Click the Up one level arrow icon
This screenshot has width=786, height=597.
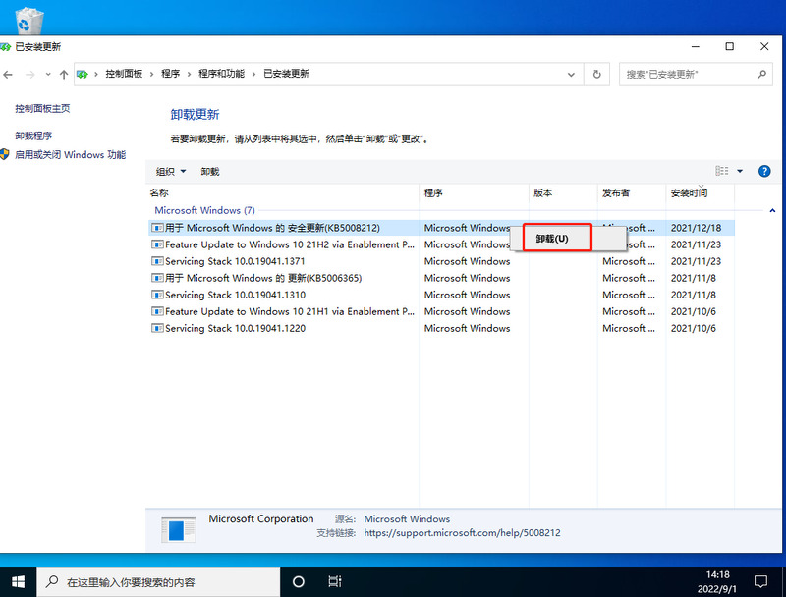tap(63, 75)
